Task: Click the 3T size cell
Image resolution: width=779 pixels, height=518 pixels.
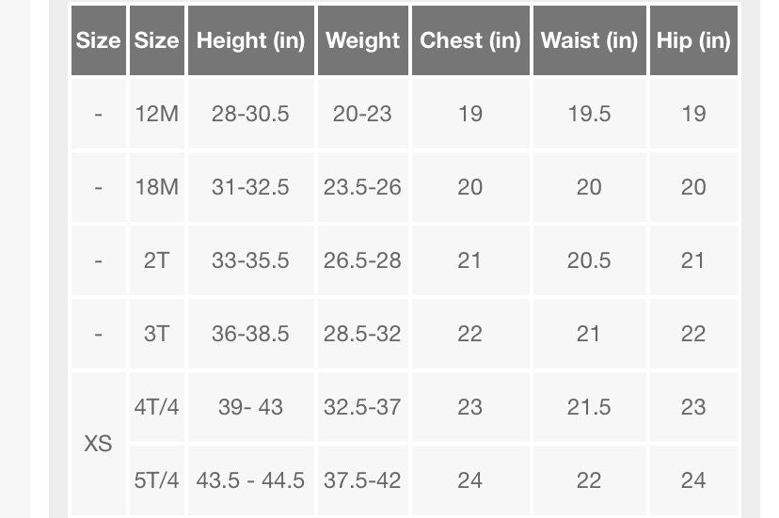Action: pos(156,334)
